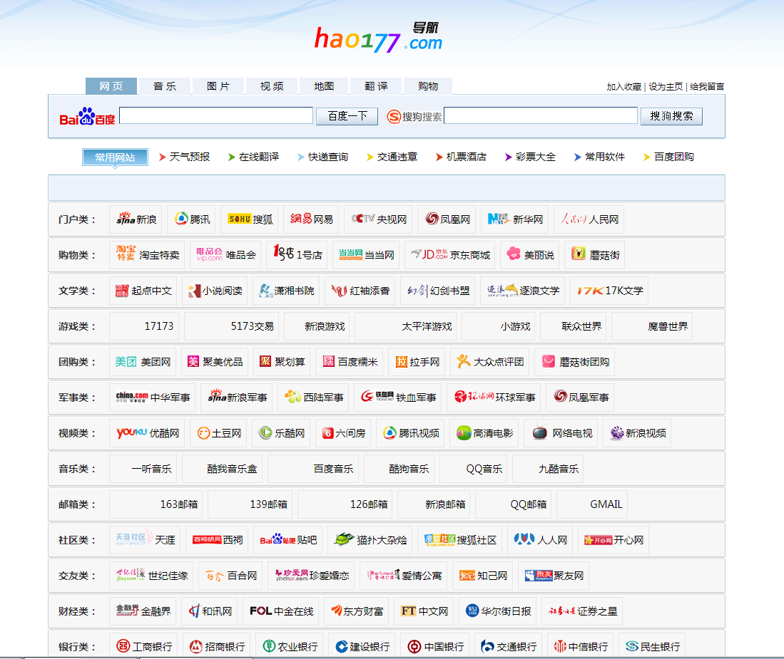Click the Sogou 搜狗搜索 logo
This screenshot has height=659, width=784.
[414, 116]
